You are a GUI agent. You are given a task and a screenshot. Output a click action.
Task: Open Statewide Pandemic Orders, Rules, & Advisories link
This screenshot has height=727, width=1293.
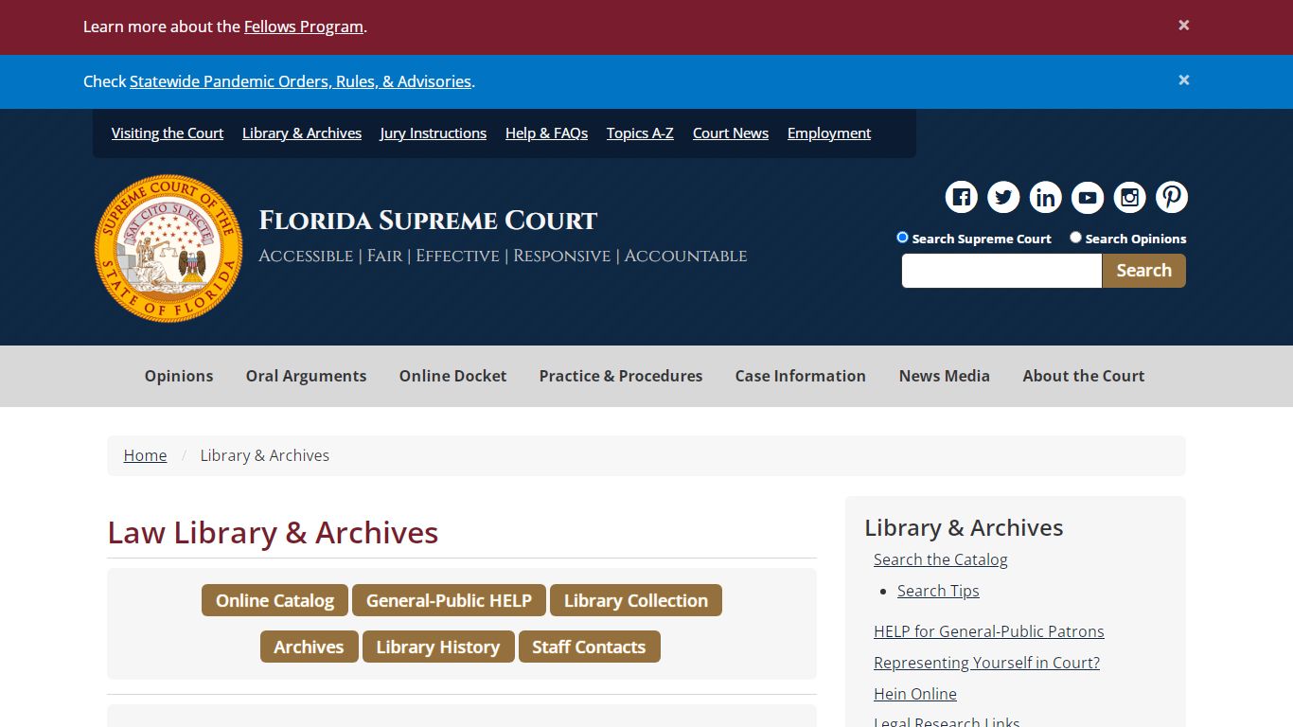coord(300,81)
